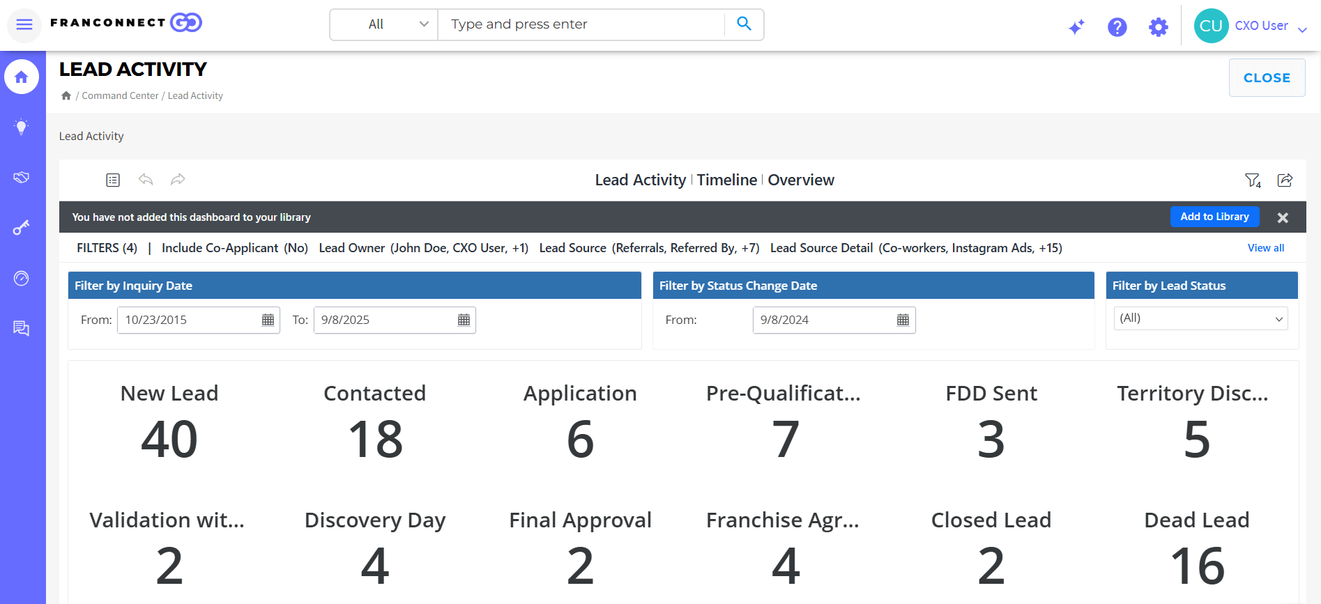1321x604 pixels.
Task: Click the breadcrumb home icon
Action: (66, 95)
